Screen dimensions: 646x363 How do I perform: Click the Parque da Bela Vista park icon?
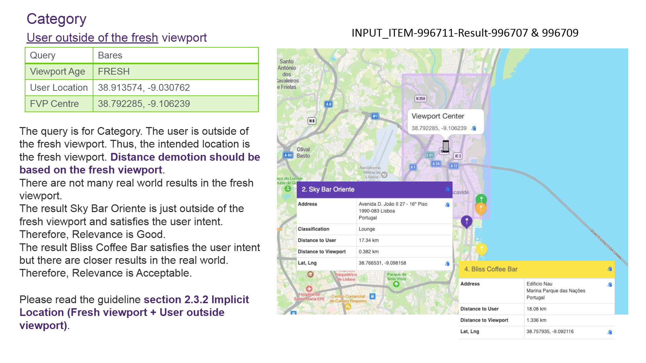[x=396, y=284]
